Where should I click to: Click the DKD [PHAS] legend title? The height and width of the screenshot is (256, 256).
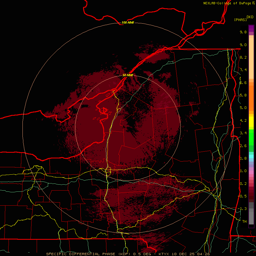pos(243,18)
